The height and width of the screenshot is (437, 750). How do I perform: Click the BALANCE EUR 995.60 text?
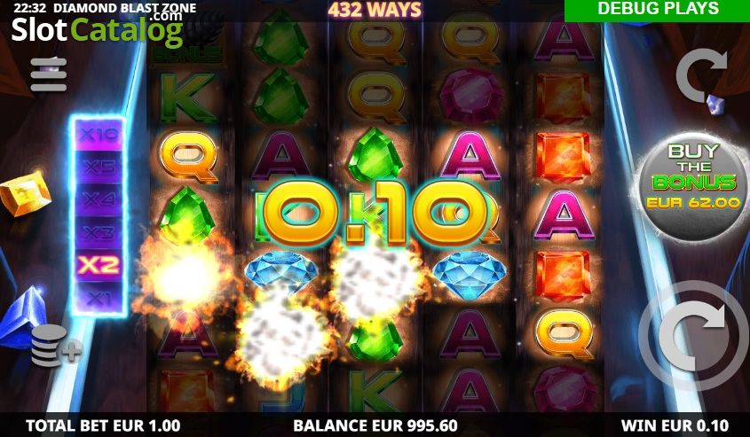pos(375,425)
